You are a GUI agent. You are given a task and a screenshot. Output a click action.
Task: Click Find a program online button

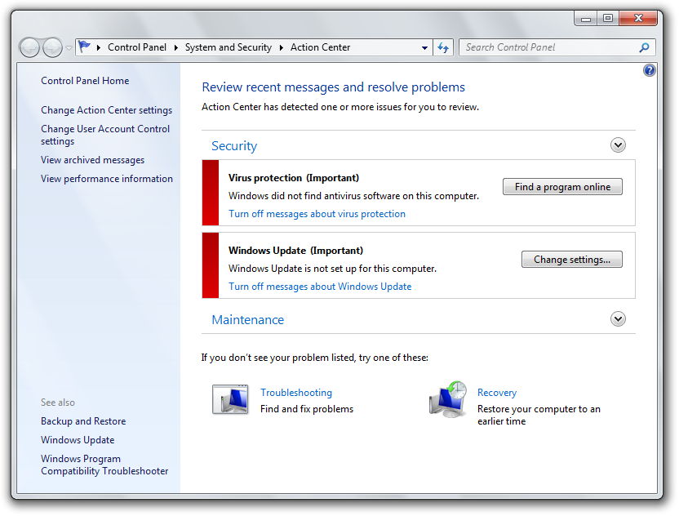[x=562, y=187]
